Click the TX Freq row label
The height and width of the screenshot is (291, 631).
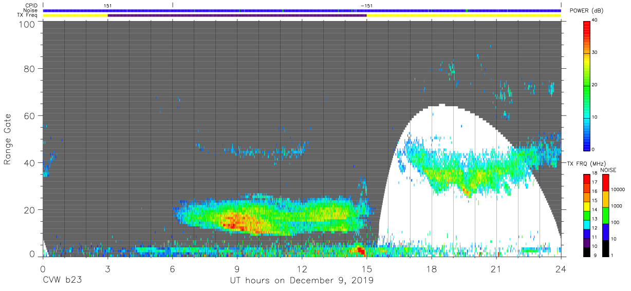tap(28, 15)
